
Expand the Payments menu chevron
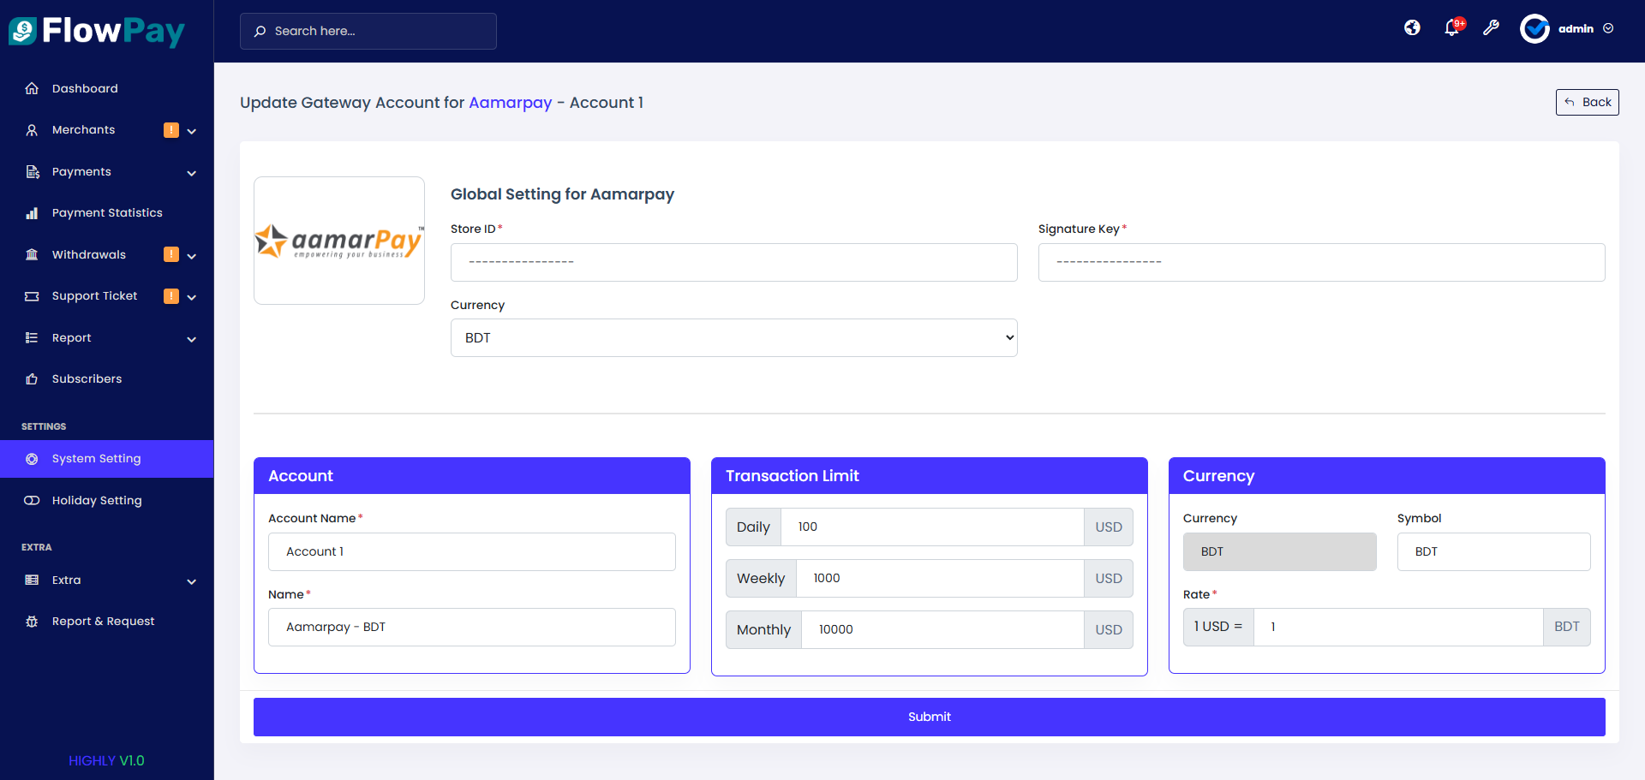[192, 173]
